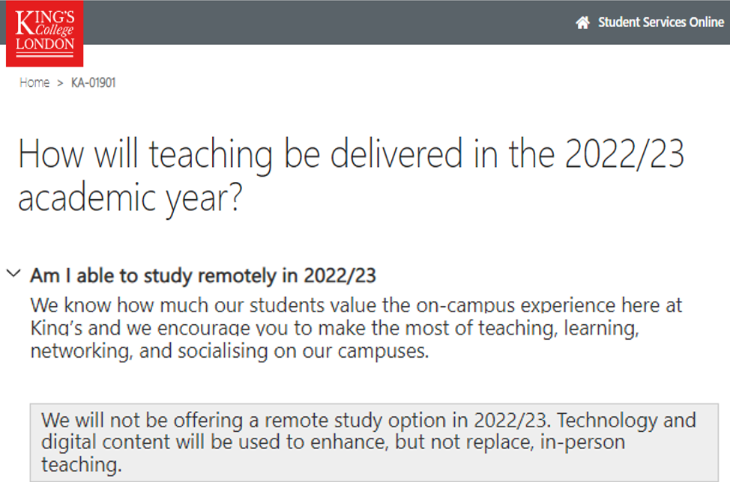Open the Student Services Online link

click(x=660, y=22)
